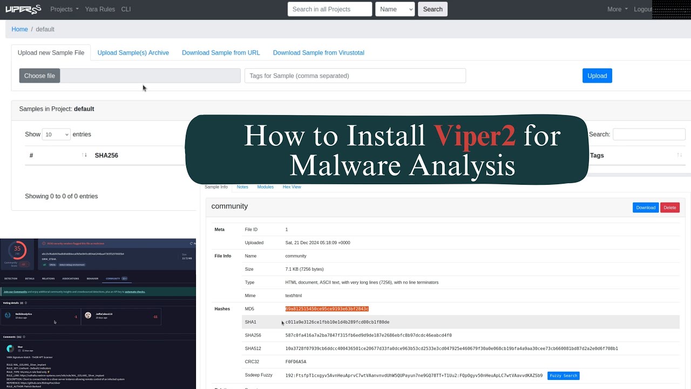Click the highlighted MD5 hash value
691x389 pixels.
(327, 309)
